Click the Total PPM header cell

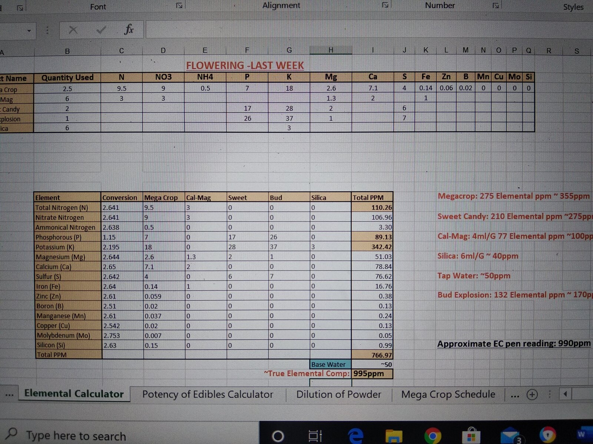click(x=372, y=198)
